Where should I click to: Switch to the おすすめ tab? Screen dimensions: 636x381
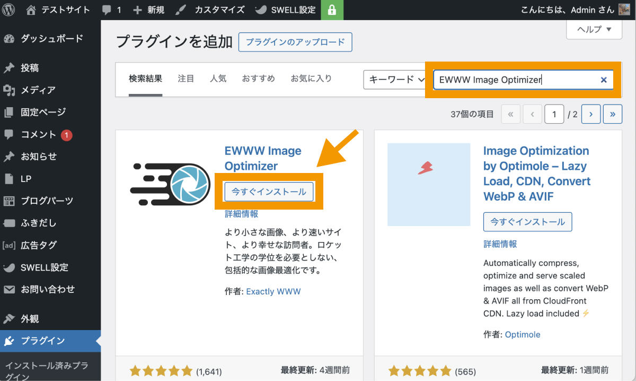point(258,77)
